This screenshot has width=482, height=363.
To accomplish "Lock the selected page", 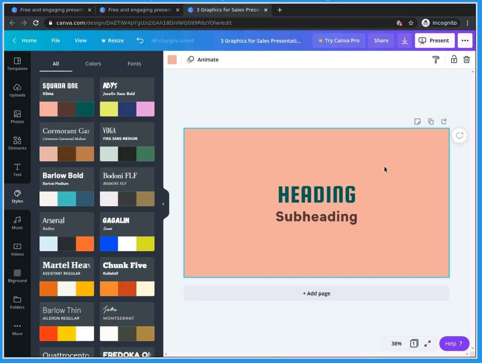I will point(454,59).
